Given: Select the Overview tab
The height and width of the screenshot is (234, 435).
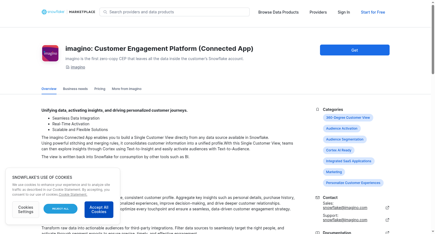Looking at the screenshot, I should 49,89.
